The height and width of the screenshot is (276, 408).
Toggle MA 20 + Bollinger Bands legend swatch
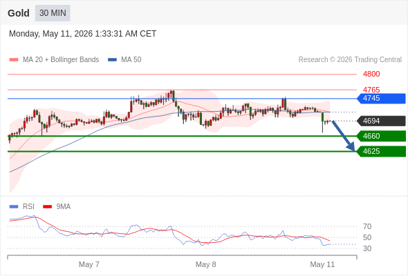coord(14,60)
